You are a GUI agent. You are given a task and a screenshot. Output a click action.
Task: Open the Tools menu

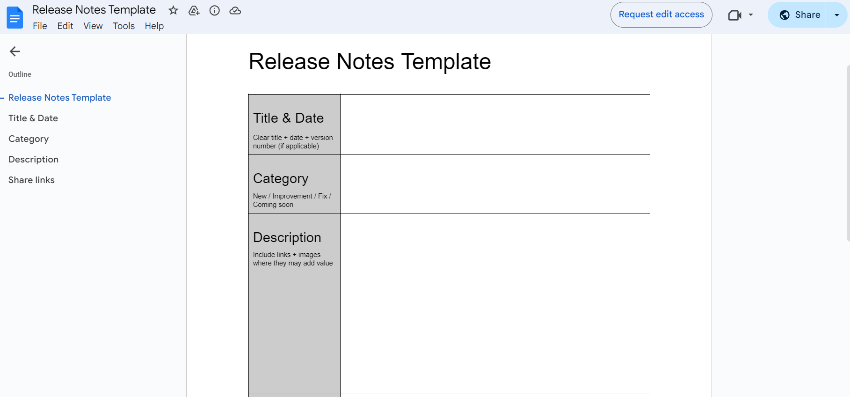tap(124, 26)
